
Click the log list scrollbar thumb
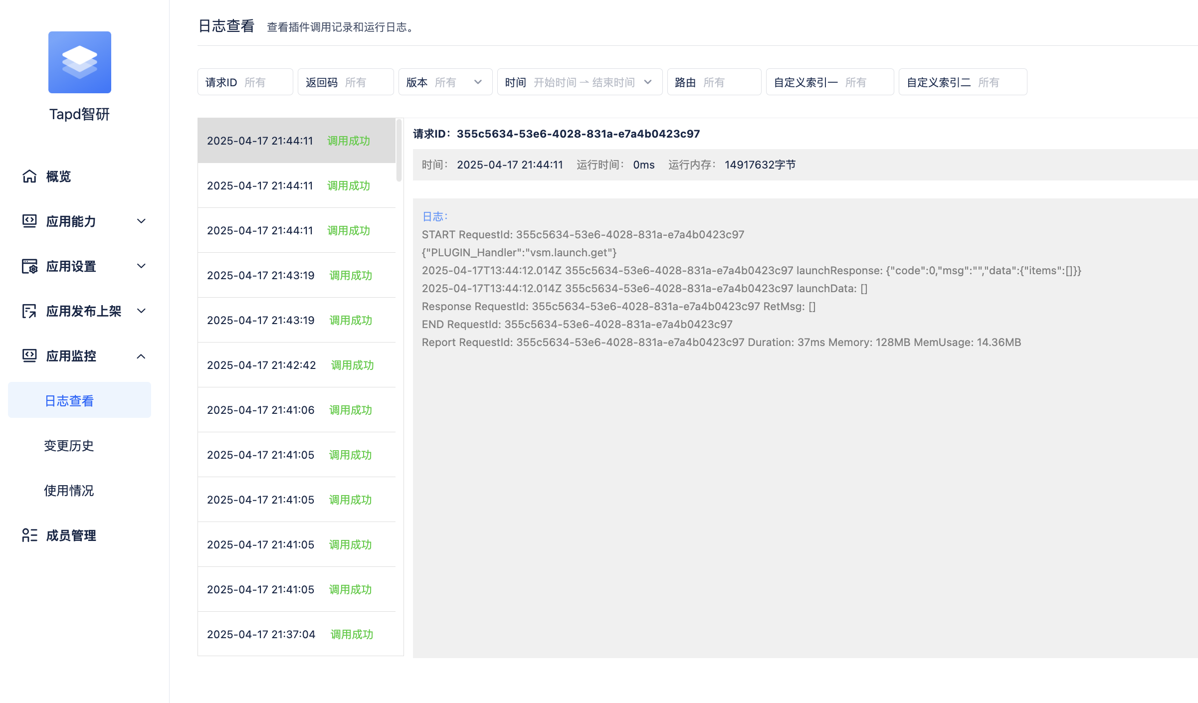399,150
